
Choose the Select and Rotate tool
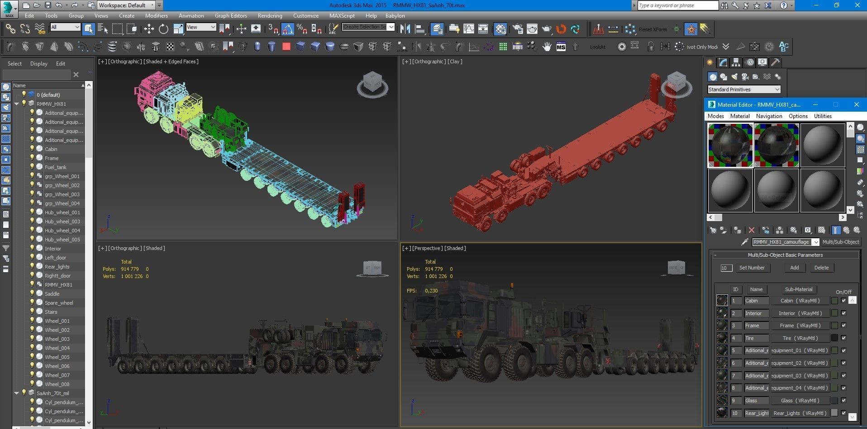point(163,29)
